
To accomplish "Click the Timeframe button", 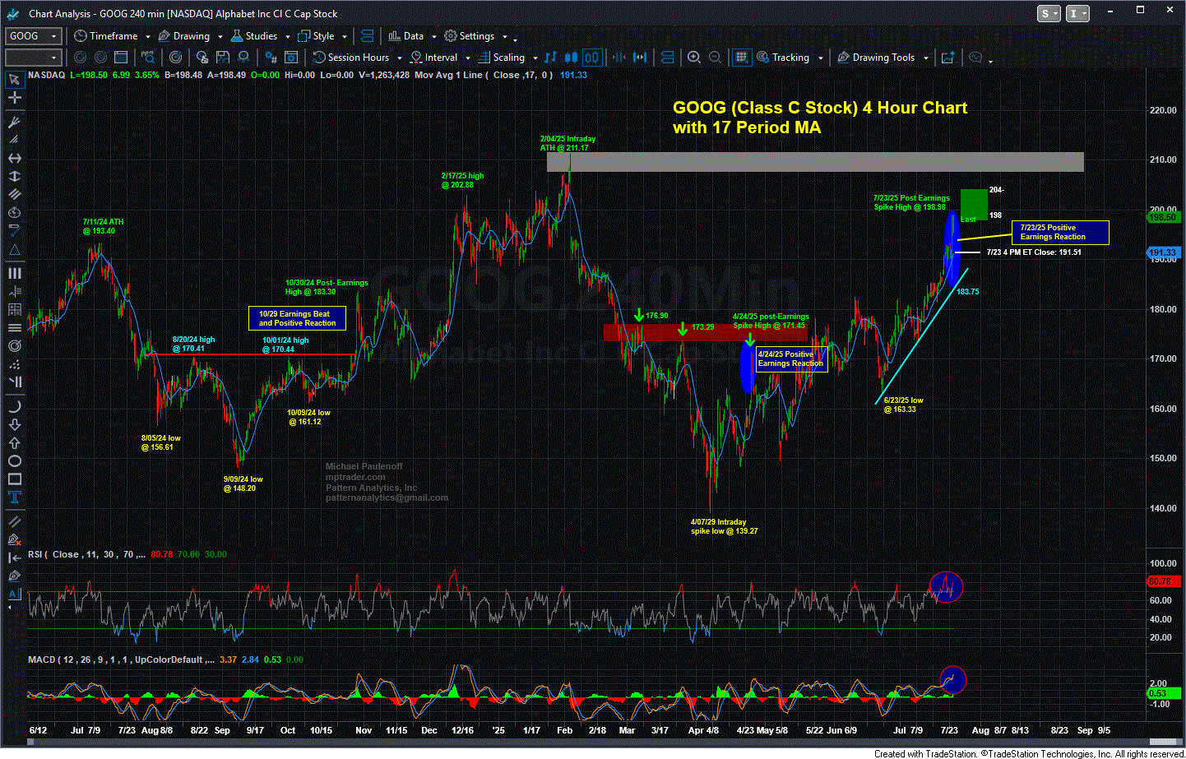I will 106,36.
